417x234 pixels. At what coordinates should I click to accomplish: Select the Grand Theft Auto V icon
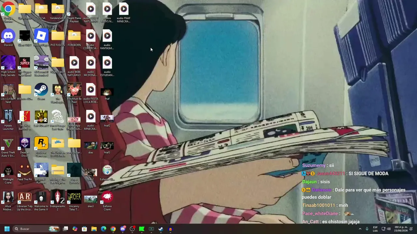click(8, 147)
